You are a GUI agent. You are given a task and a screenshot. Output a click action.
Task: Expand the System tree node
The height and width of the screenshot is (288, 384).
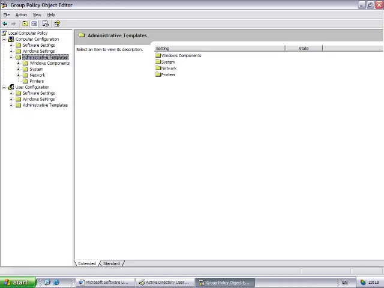(19, 69)
